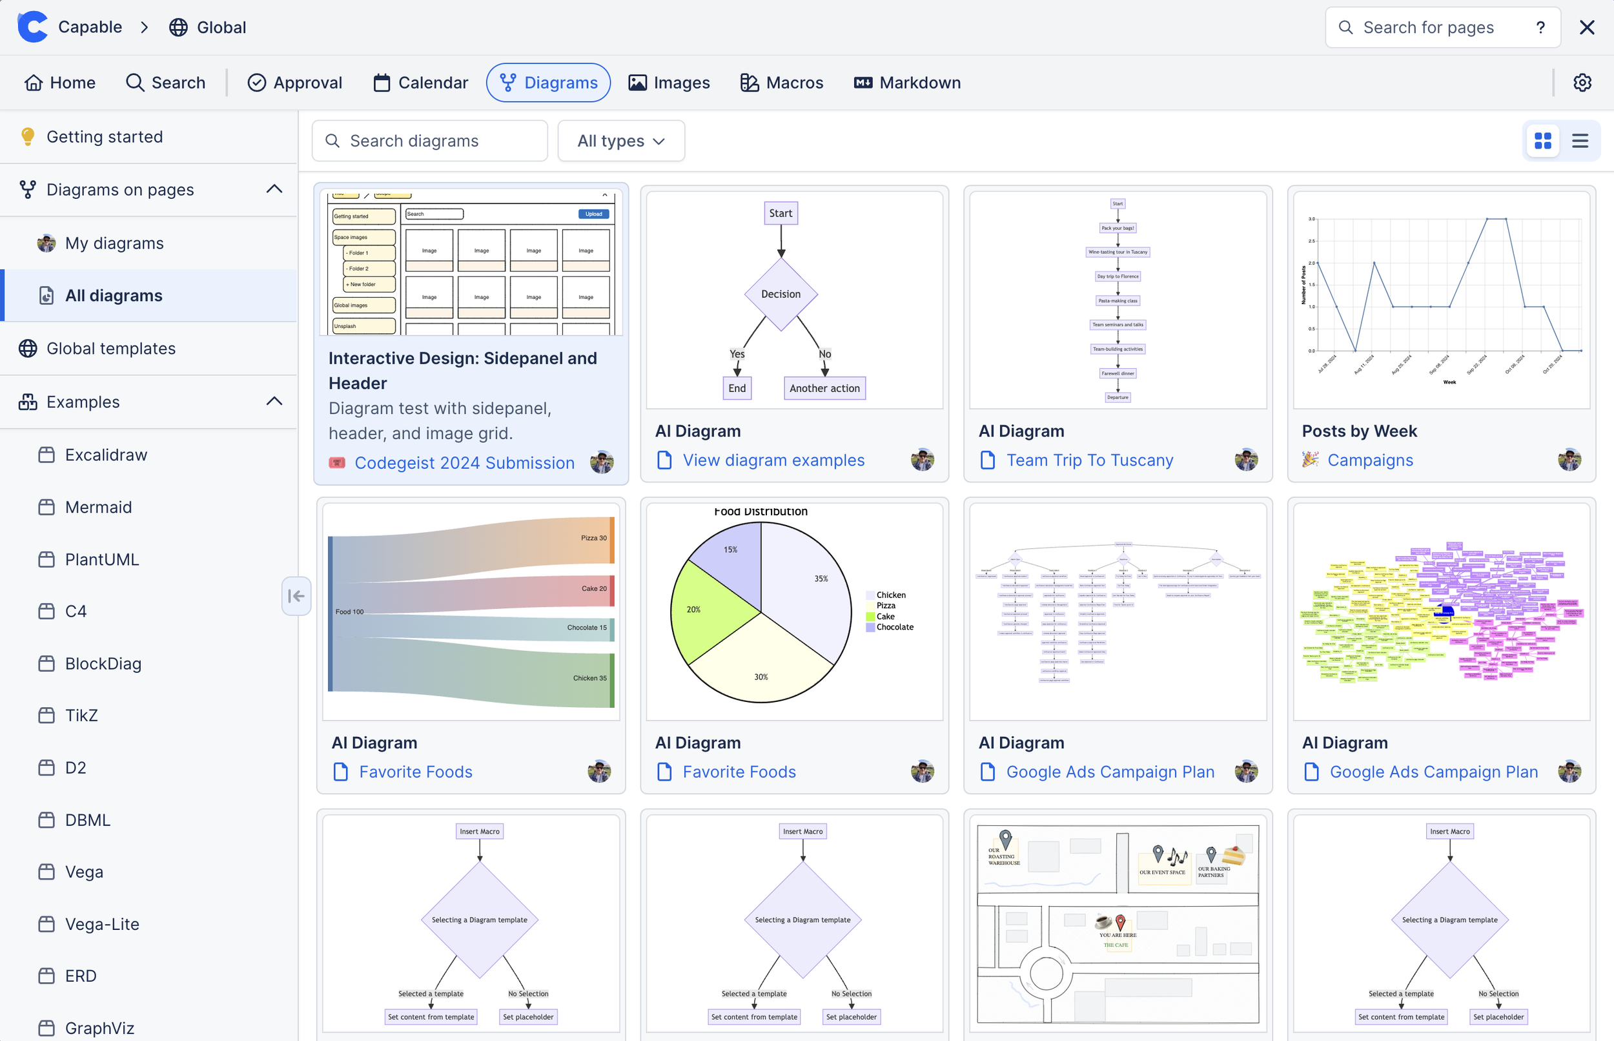Switch to list view
This screenshot has height=1041, width=1614.
(x=1580, y=141)
